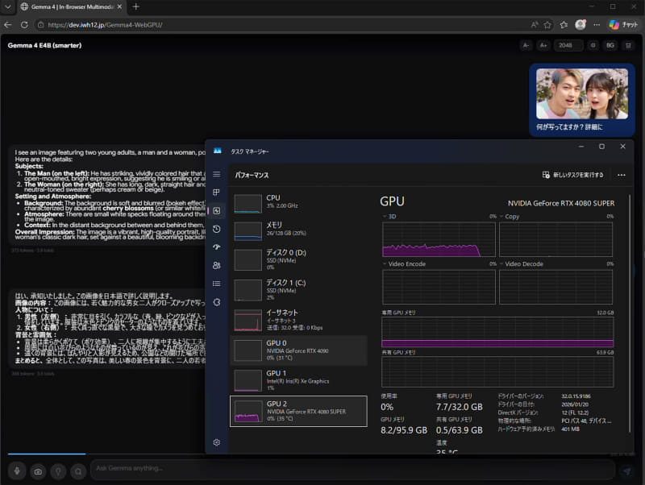Image resolution: width=645 pixels, height=485 pixels.
Task: Select the microphone icon in the Gemma input bar
Action: pyautogui.click(x=16, y=471)
